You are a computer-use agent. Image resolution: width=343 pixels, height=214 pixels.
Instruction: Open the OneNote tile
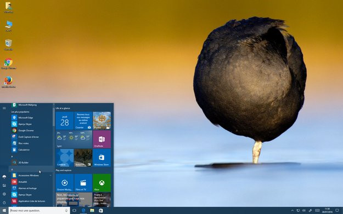pos(102,139)
